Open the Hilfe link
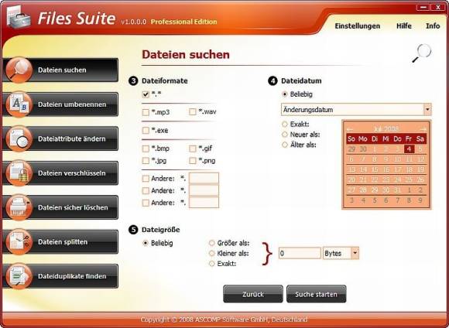 (x=404, y=26)
